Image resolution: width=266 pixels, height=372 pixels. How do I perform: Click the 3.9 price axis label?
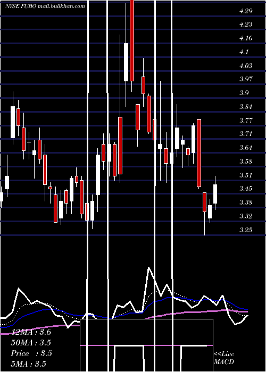coord(244,93)
